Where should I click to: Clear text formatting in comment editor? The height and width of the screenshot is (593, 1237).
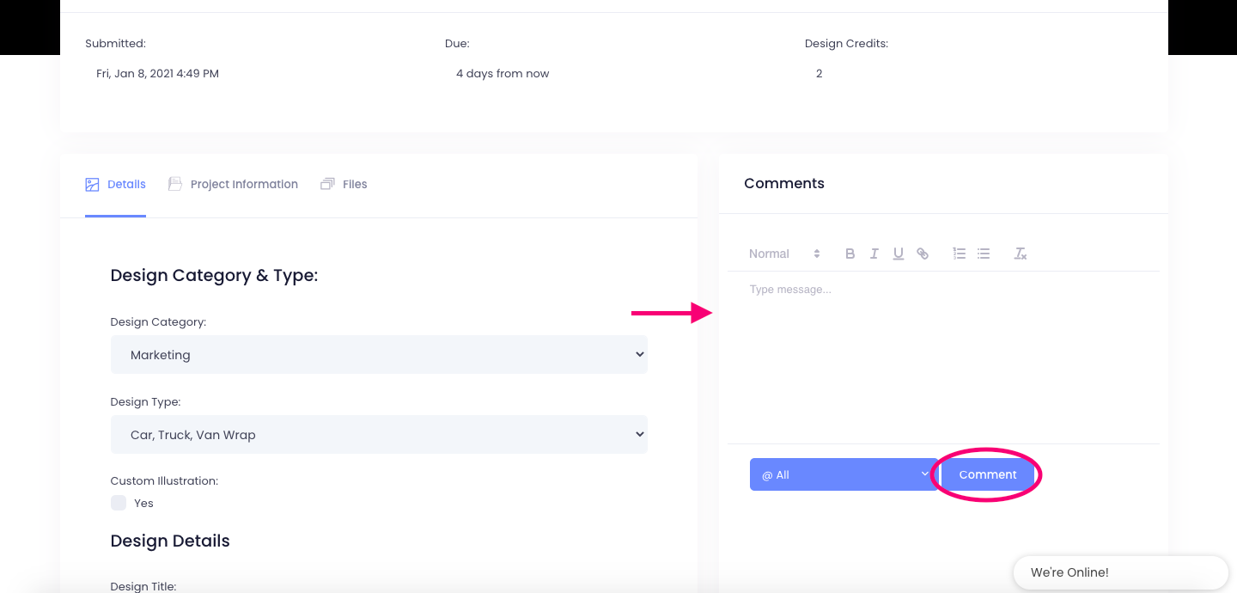[1021, 254]
